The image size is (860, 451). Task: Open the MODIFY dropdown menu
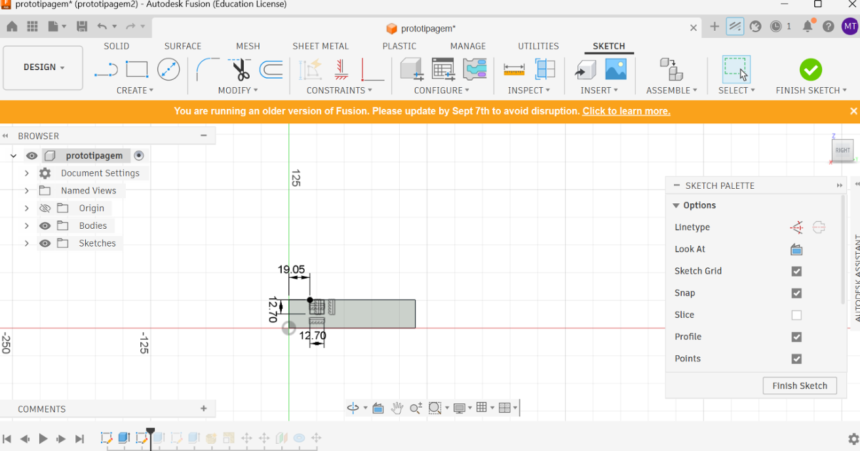[238, 90]
